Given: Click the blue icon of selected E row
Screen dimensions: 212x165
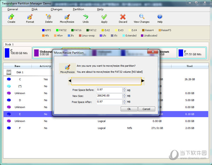Looking at the screenshot, I should point(9,114).
